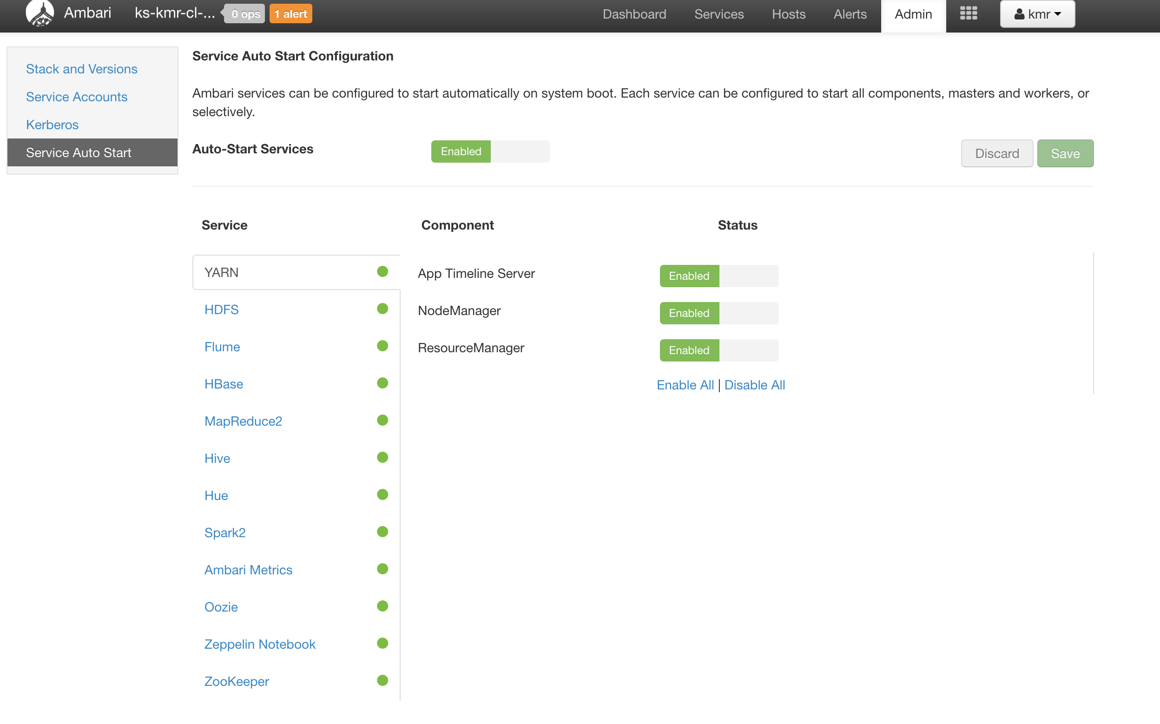Toggle ResourceManager auto-start switch
The height and width of the screenshot is (724, 1160).
click(718, 350)
